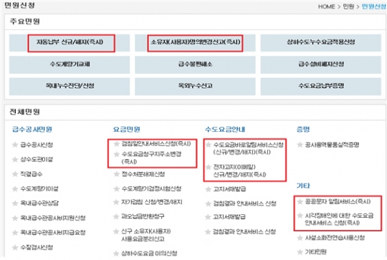Click the star next to 검침일안내서비스신청(즉시)
Image resolution: width=387 pixels, height=260 pixels.
click(x=116, y=144)
